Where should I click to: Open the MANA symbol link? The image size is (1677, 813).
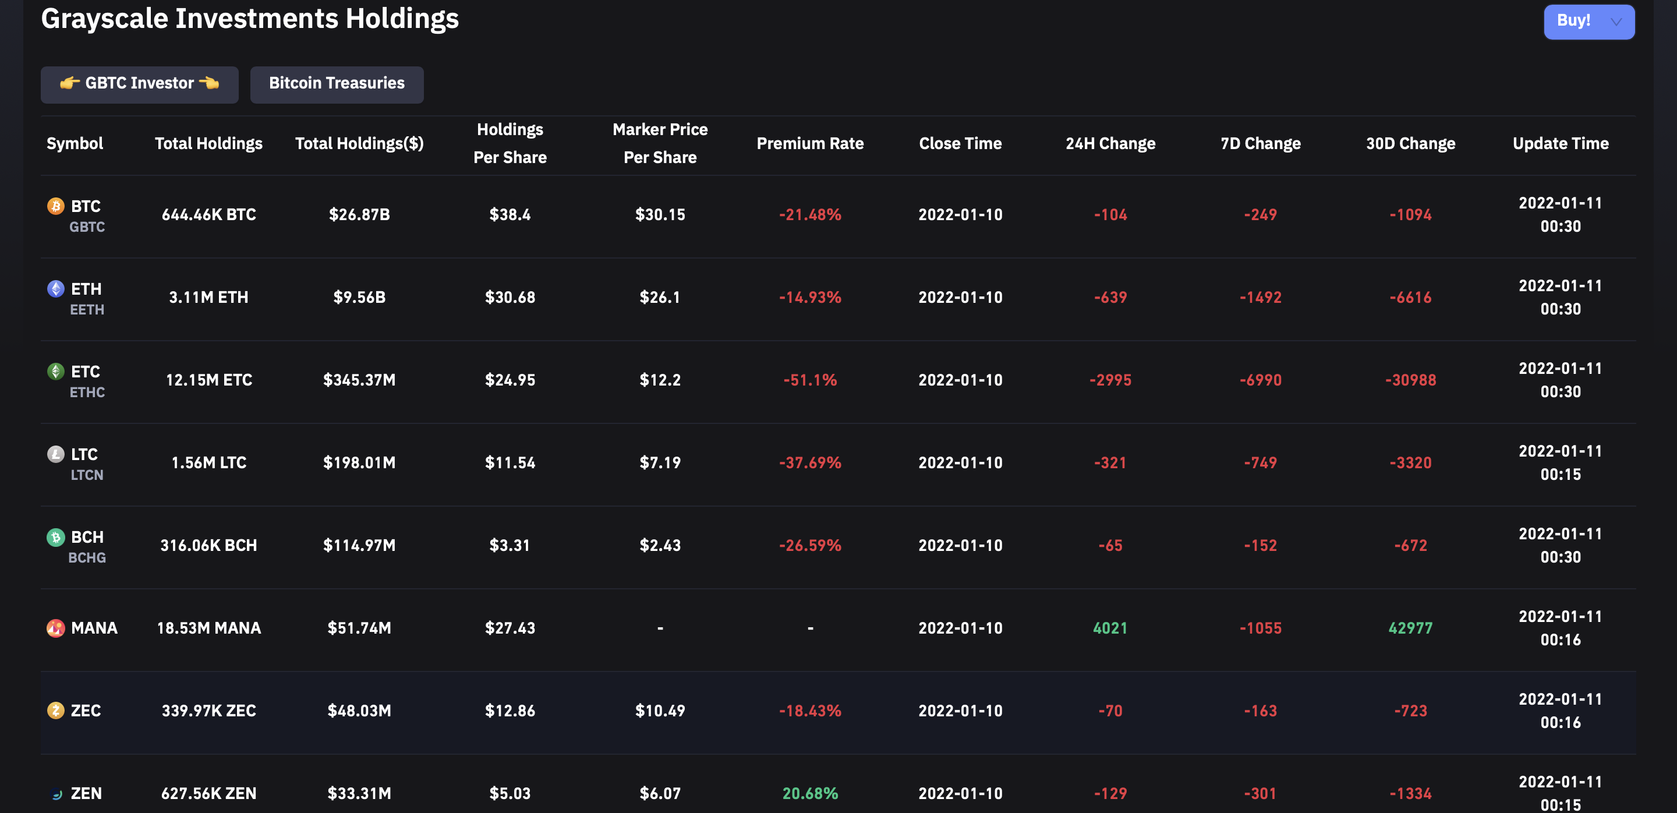[94, 628]
